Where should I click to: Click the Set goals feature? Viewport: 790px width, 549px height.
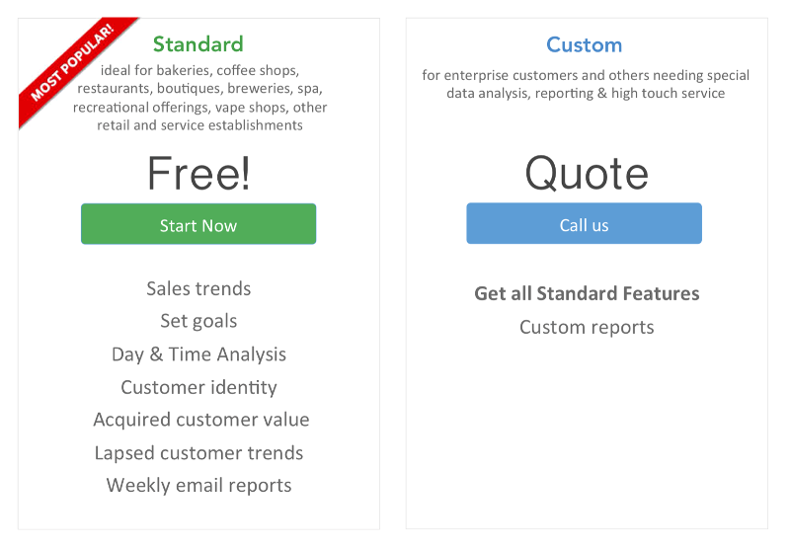click(x=198, y=321)
